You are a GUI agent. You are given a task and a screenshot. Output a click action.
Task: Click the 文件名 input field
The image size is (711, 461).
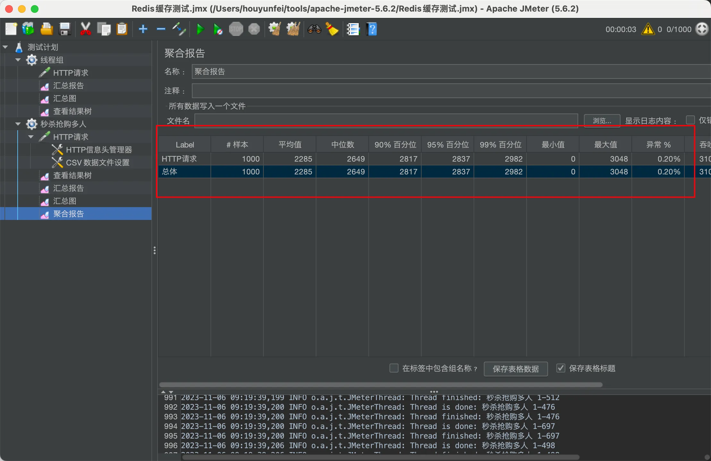pos(386,121)
